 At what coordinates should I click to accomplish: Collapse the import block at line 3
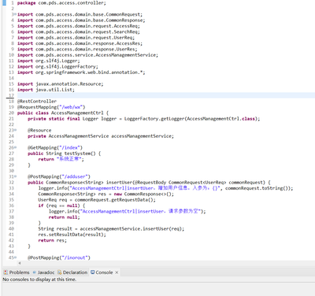click(x=15, y=14)
